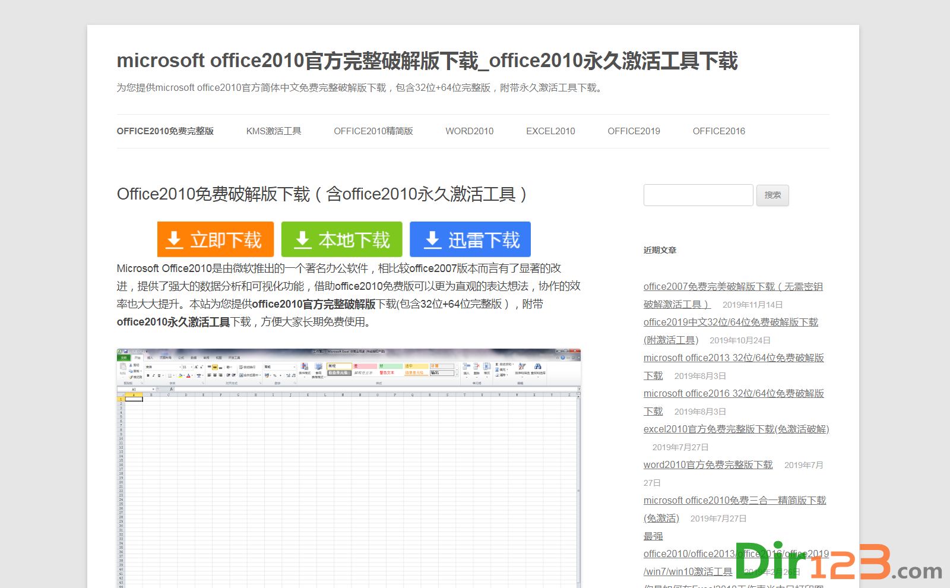Viewport: 950px width, 588px height.
Task: Click the 搜索 search button
Action: [772, 195]
